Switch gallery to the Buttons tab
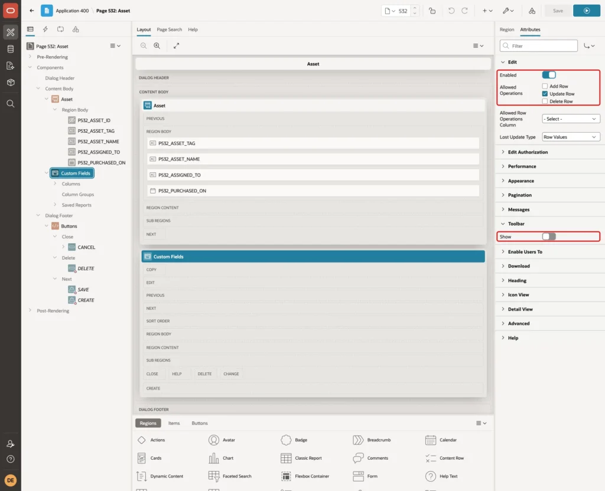The image size is (605, 491). [200, 423]
